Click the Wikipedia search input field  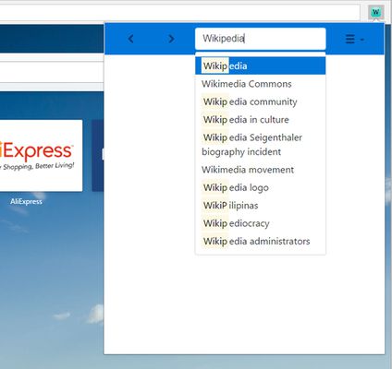(261, 39)
